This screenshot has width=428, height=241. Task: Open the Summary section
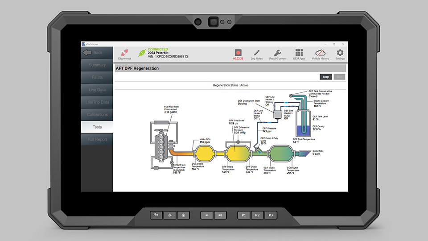tap(97, 65)
